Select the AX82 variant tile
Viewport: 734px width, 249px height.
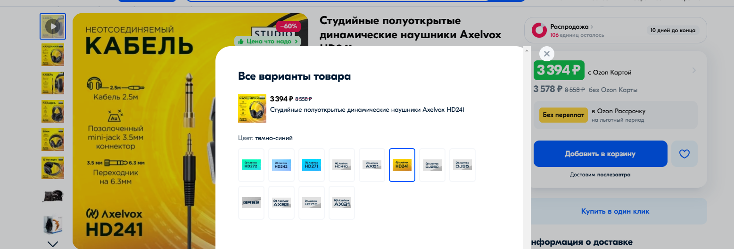[x=281, y=203]
